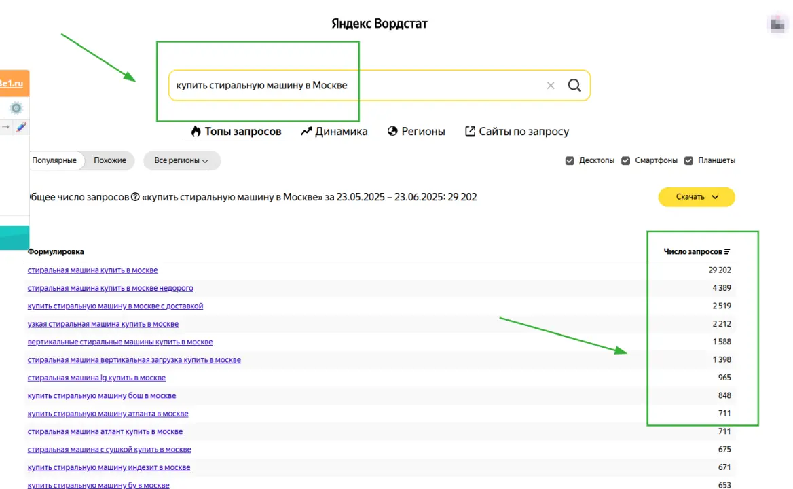Click the request count 675
Viewport: 793px width, 489px height.
tap(724, 450)
